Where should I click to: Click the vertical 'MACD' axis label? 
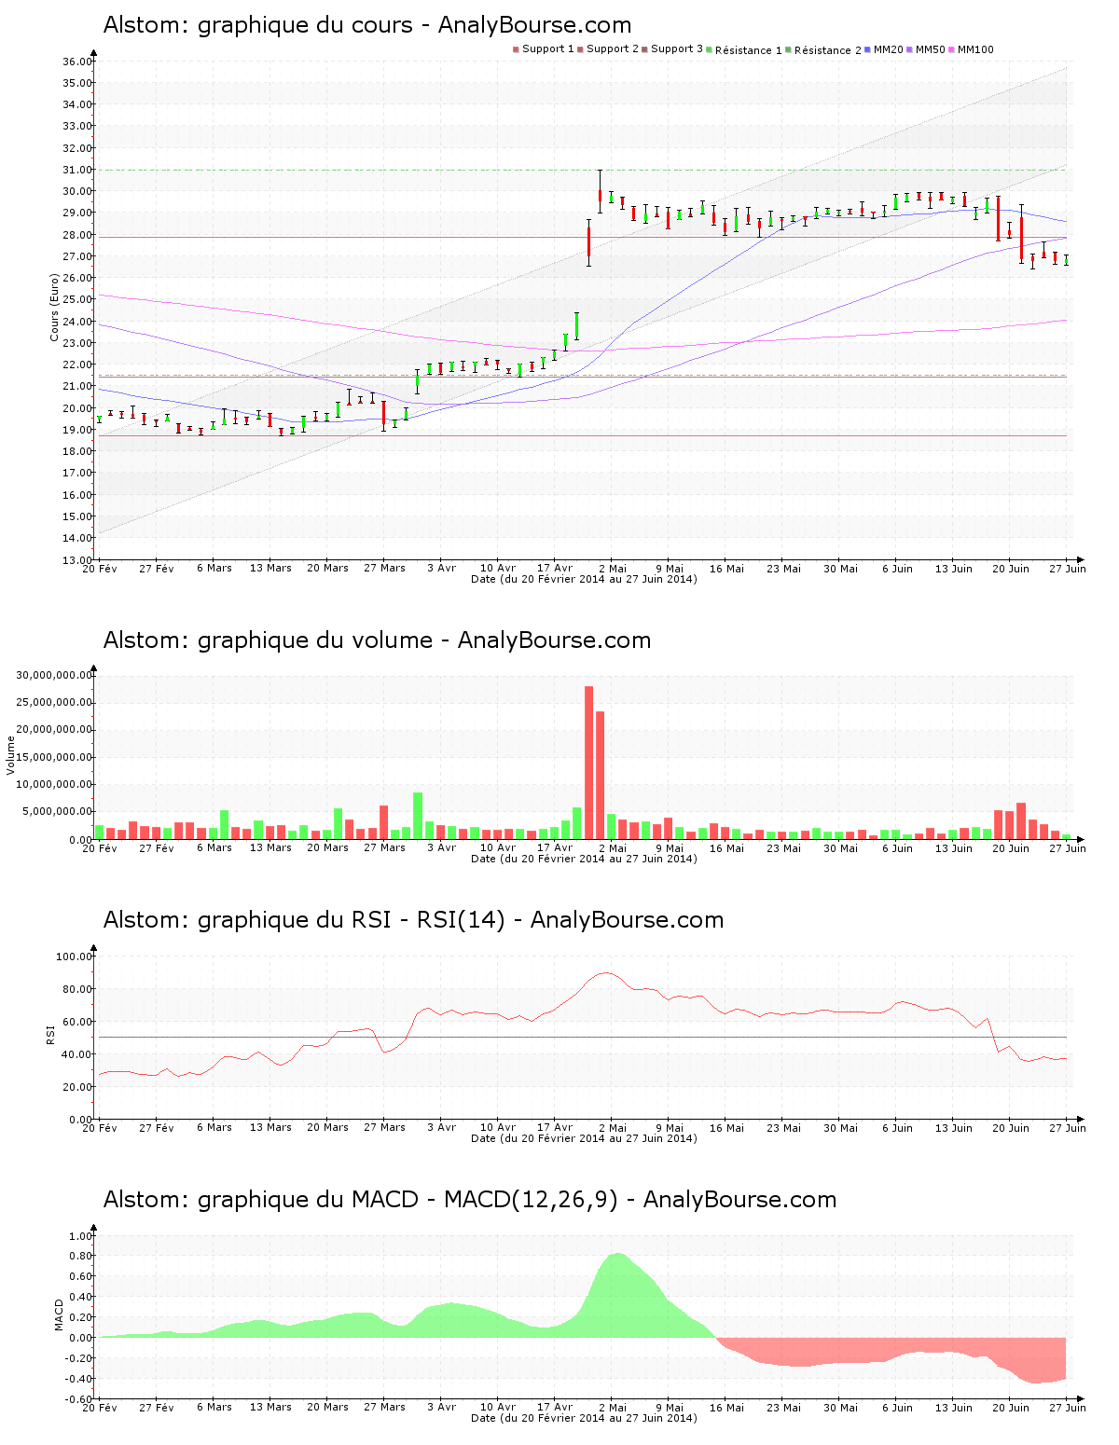point(59,1314)
